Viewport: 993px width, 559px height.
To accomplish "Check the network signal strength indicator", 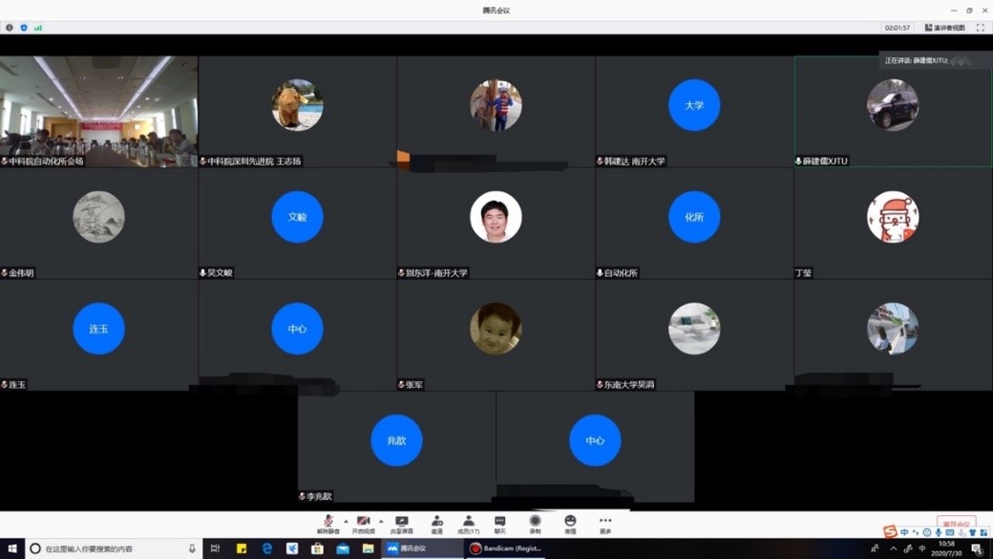I will [38, 28].
